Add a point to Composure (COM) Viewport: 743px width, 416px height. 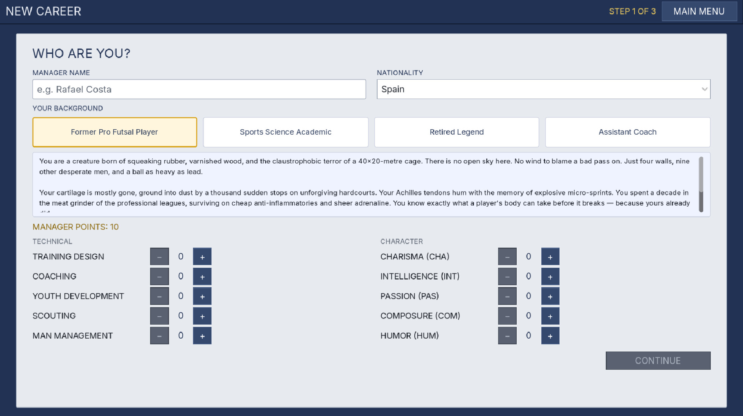(x=550, y=316)
